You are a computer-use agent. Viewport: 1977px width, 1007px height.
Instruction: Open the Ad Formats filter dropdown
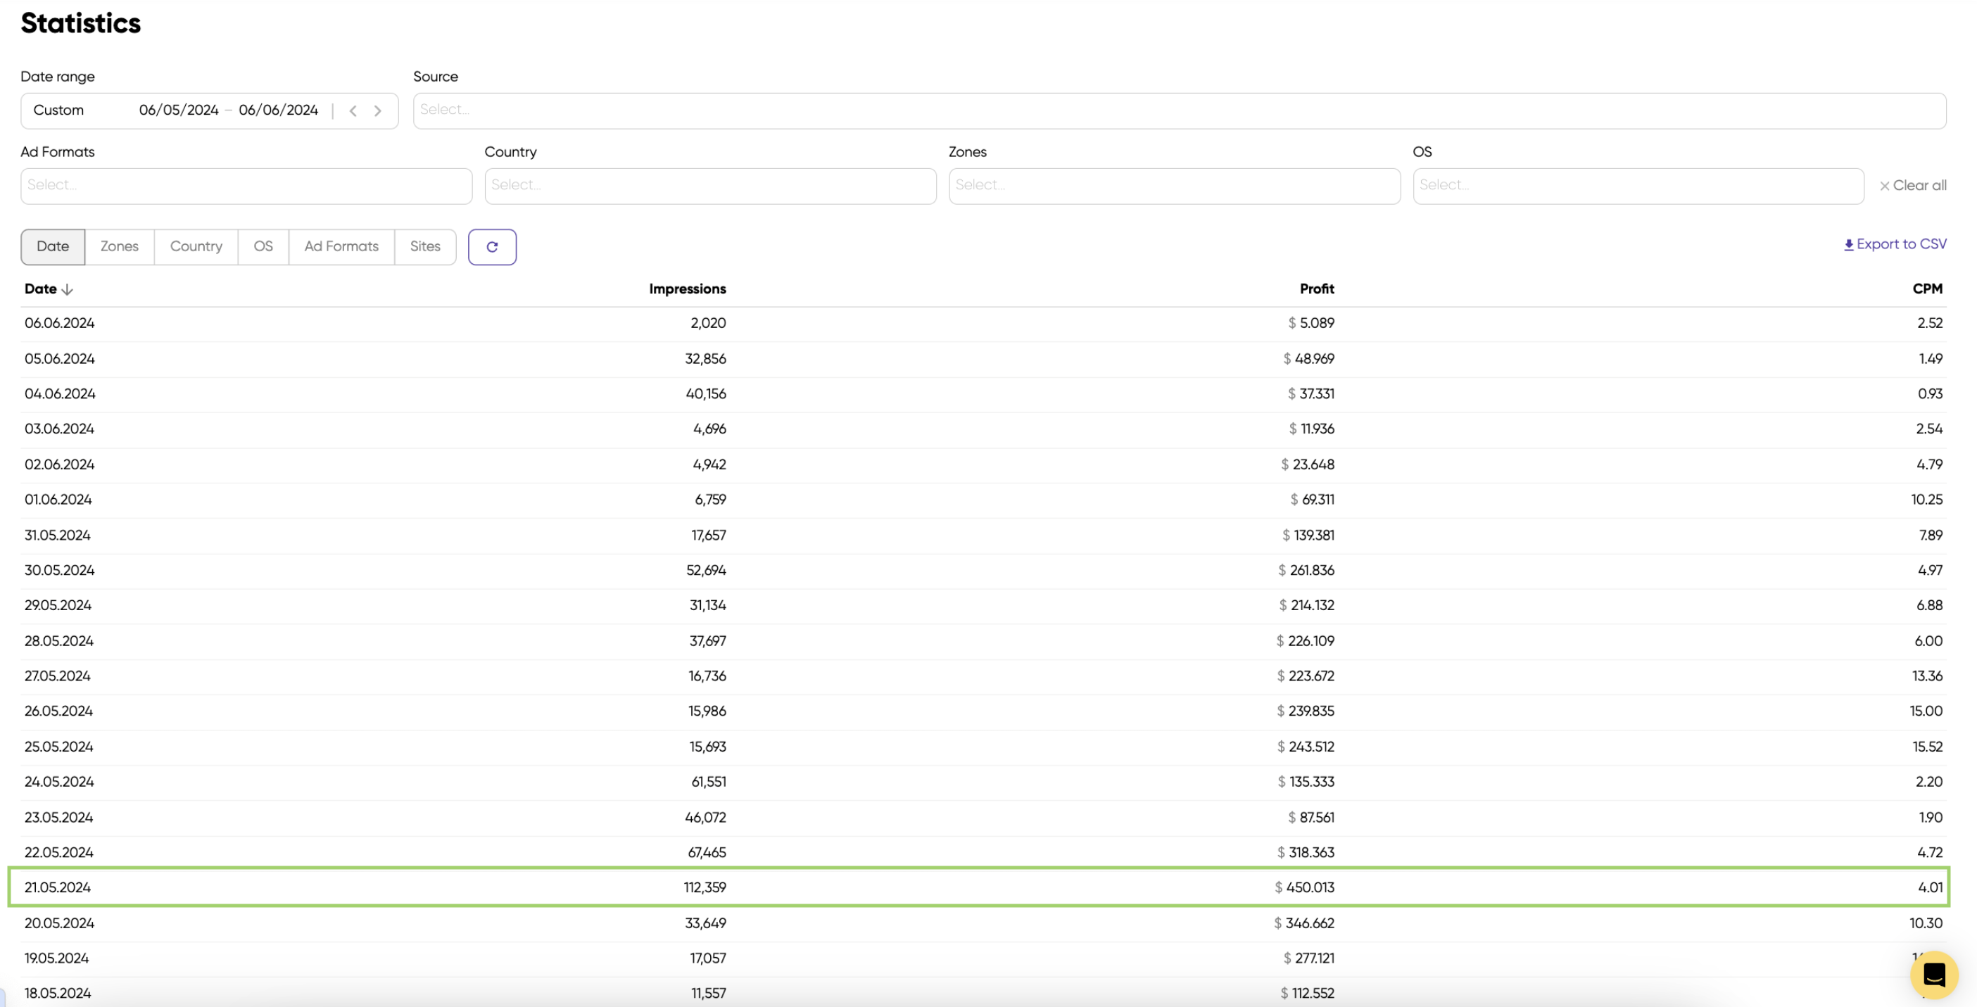[x=246, y=186]
